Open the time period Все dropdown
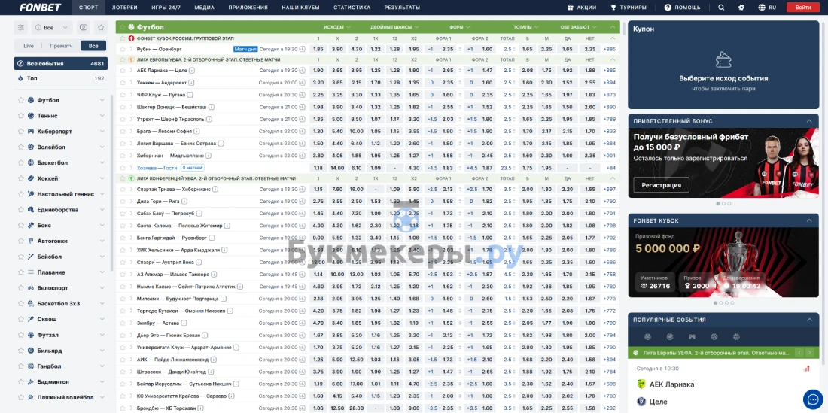The height and width of the screenshot is (413, 828). click(52, 27)
